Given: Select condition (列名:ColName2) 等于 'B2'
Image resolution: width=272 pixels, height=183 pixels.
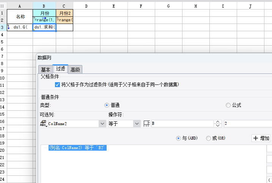Looking at the screenshot, I should pos(77,148).
